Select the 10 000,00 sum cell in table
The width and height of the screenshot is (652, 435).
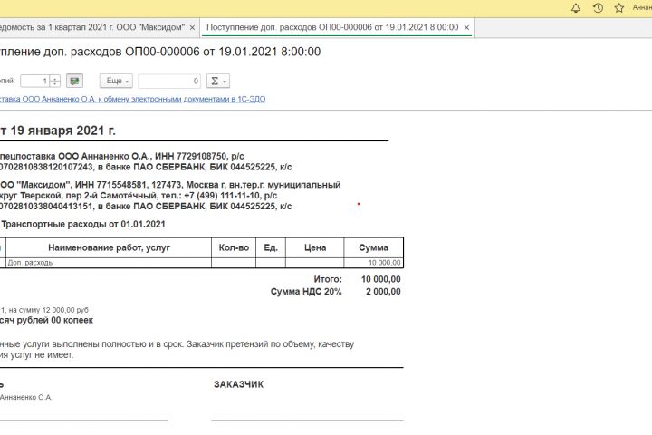click(x=373, y=263)
